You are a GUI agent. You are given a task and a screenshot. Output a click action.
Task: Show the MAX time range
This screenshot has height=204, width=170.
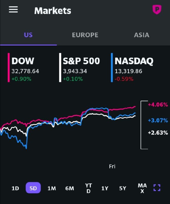coord(142,188)
